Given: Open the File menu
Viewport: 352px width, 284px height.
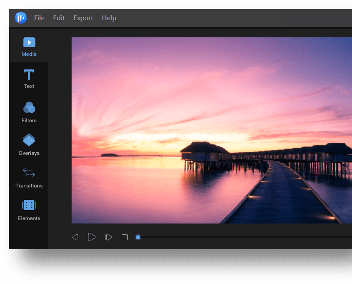Looking at the screenshot, I should 39,18.
